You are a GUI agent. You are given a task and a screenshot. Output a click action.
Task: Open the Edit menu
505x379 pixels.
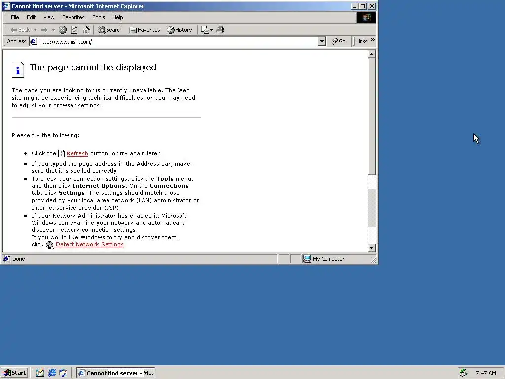pyautogui.click(x=31, y=17)
